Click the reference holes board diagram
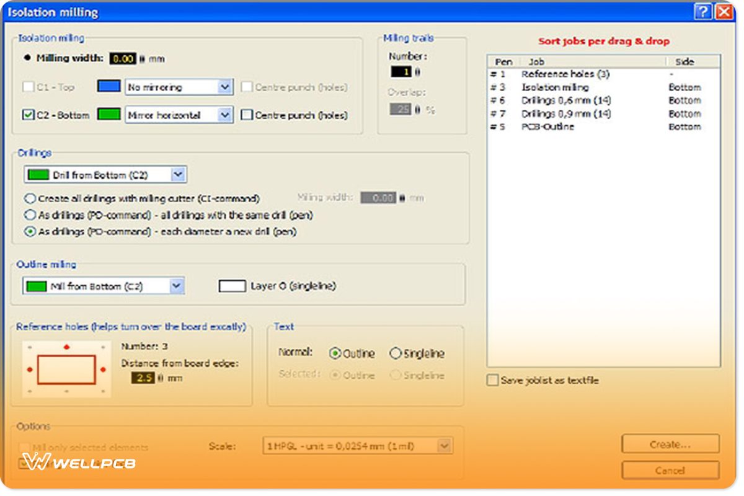 coord(66,370)
